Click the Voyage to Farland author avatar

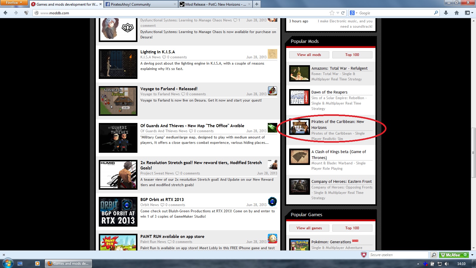click(273, 91)
